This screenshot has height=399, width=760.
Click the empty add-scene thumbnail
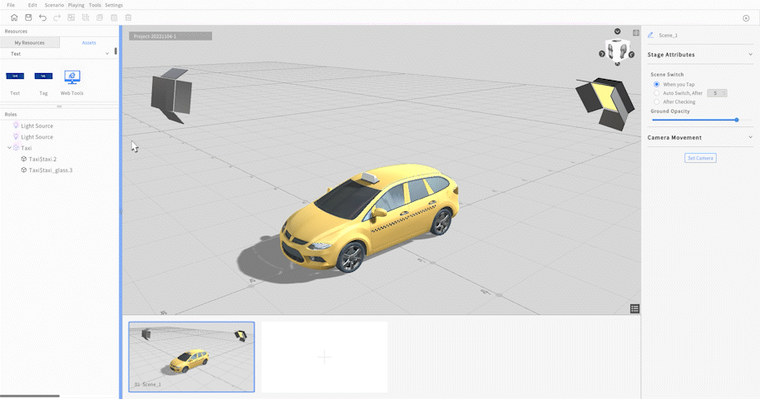(324, 357)
